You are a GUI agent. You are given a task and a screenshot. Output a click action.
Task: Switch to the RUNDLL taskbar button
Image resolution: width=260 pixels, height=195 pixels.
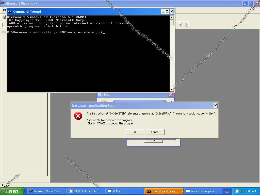pos(124,191)
